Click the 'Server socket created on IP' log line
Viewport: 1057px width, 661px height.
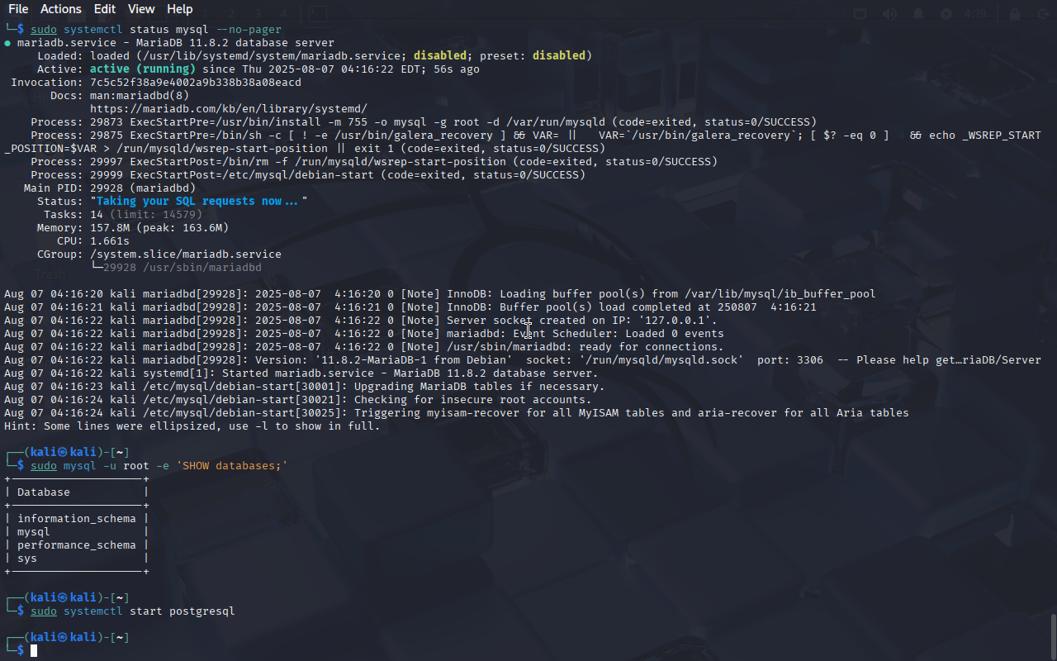tap(361, 321)
